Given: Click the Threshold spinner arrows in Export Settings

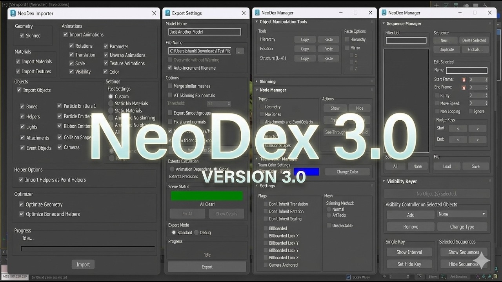Looking at the screenshot, I should coord(229,104).
